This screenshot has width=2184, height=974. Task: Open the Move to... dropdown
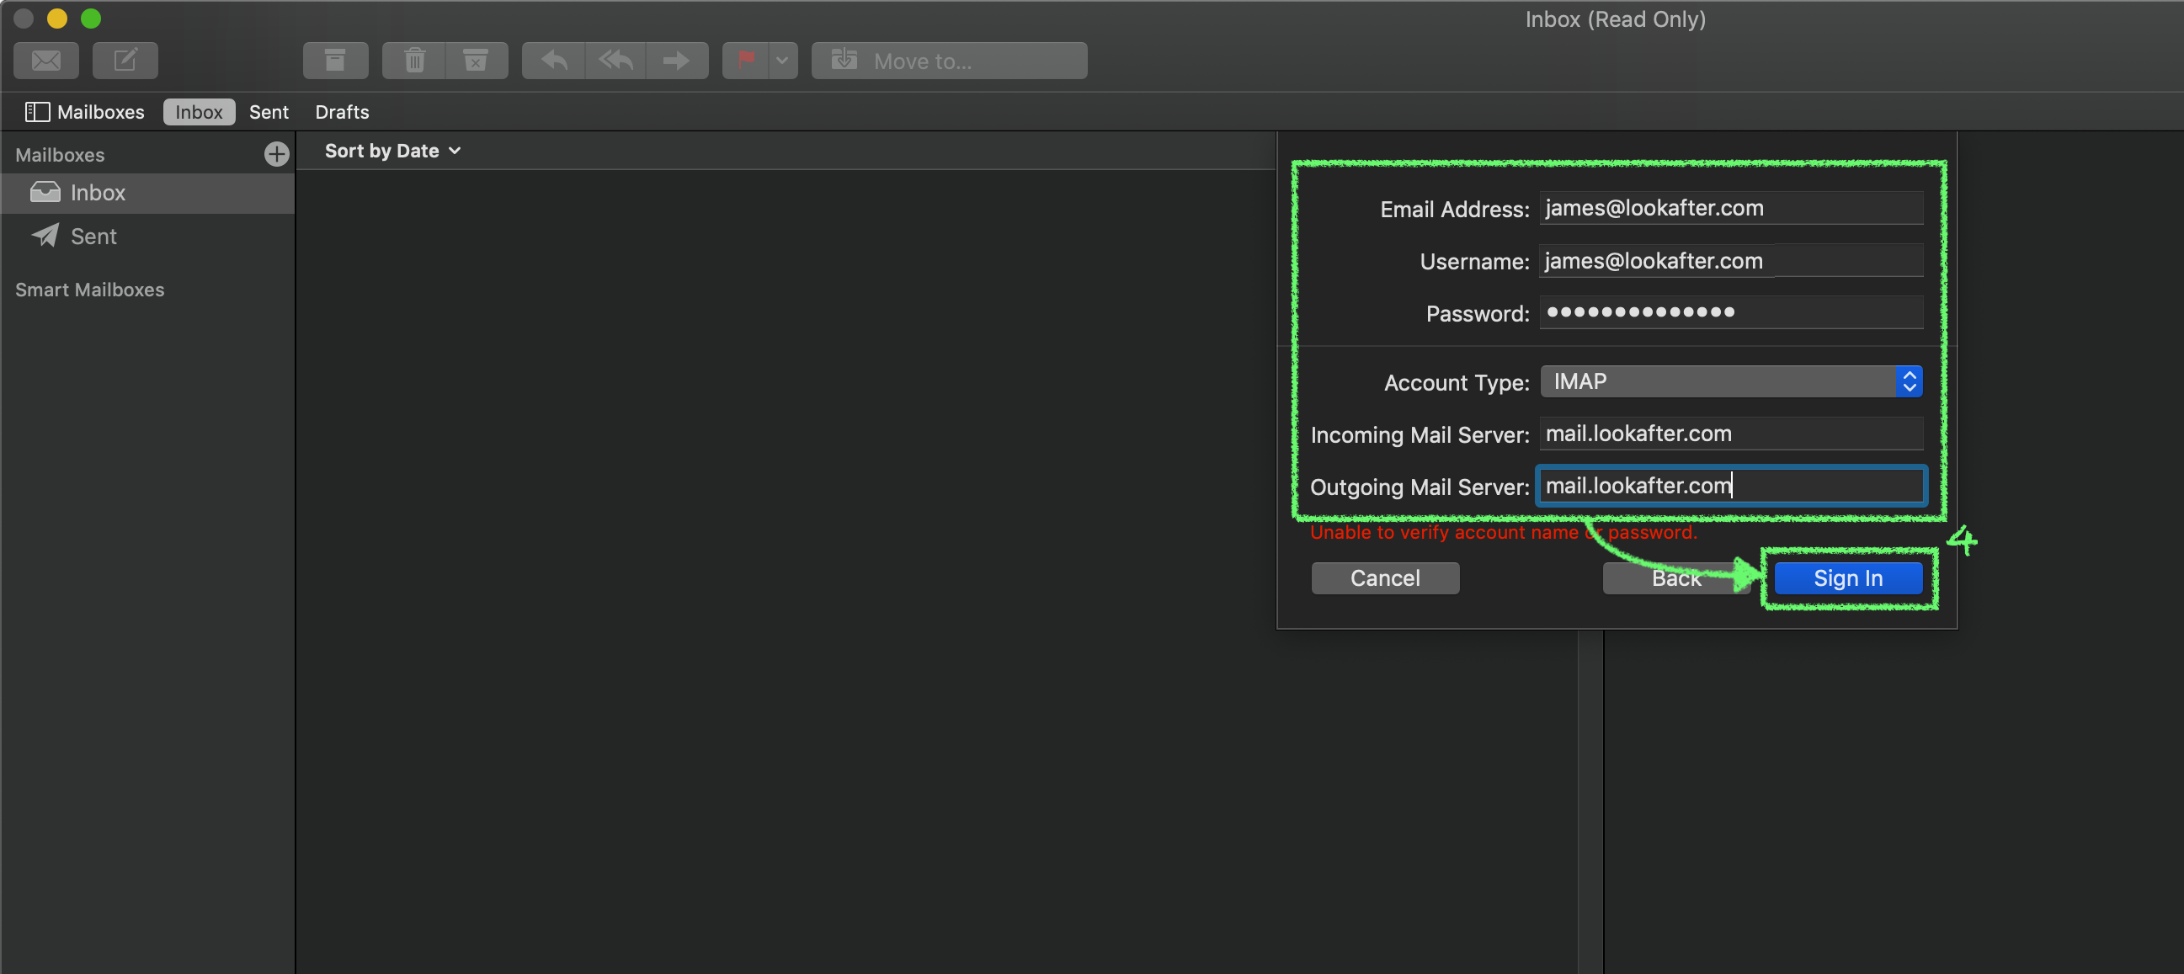(949, 60)
